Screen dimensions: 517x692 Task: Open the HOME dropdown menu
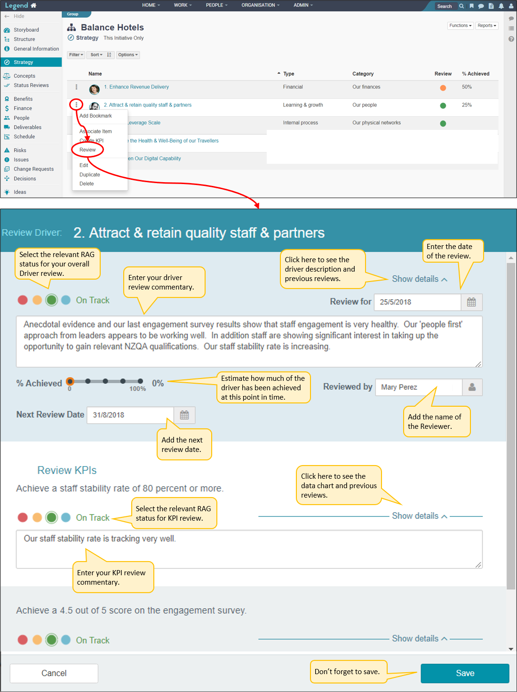[151, 5]
